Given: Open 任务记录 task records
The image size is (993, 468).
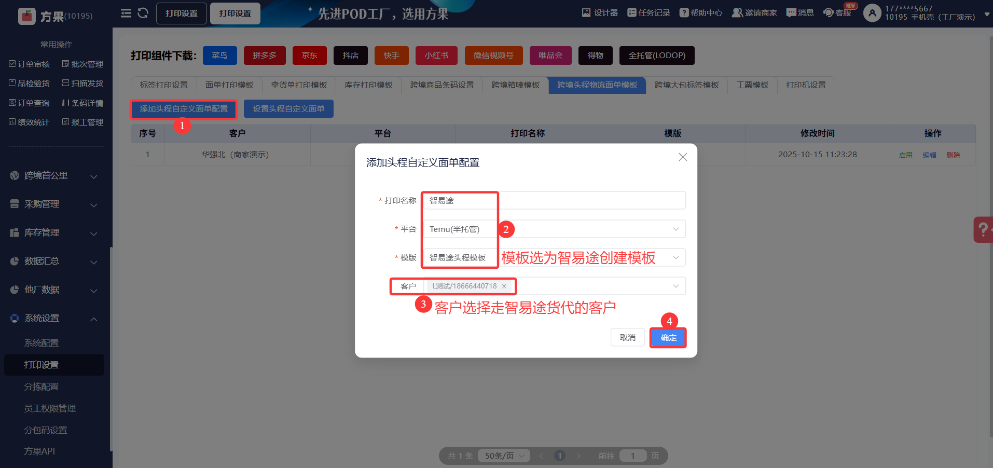Looking at the screenshot, I should pos(649,13).
